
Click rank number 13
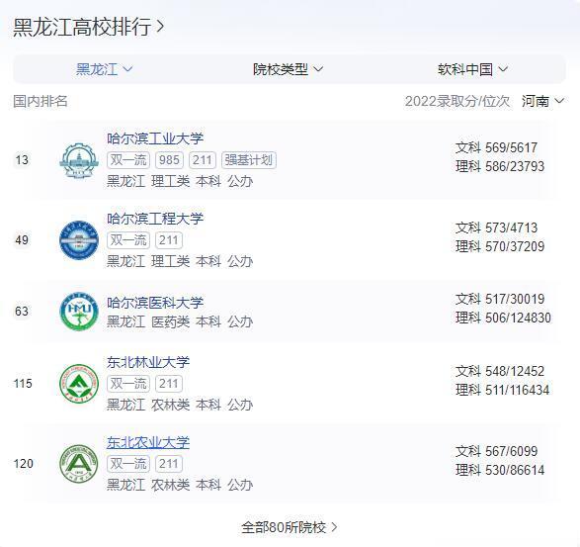click(x=22, y=160)
